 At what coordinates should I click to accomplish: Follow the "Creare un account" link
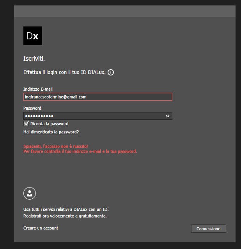click(x=41, y=228)
